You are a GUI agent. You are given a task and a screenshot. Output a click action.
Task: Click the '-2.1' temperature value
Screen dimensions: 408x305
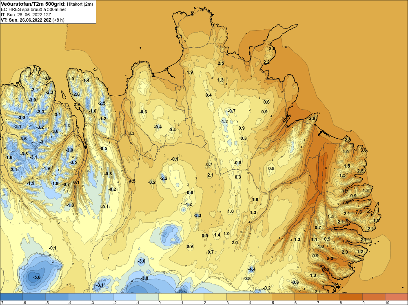[34, 90]
